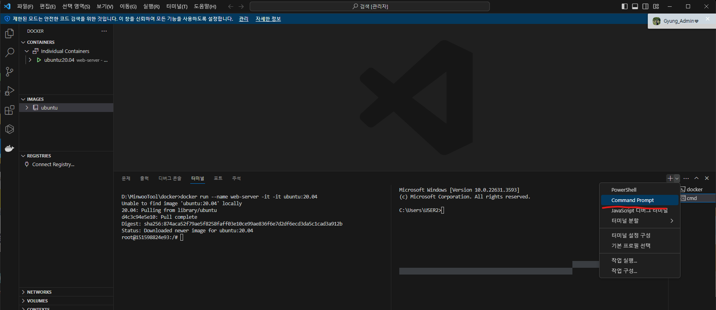Open the customize layout icon

coord(656,6)
